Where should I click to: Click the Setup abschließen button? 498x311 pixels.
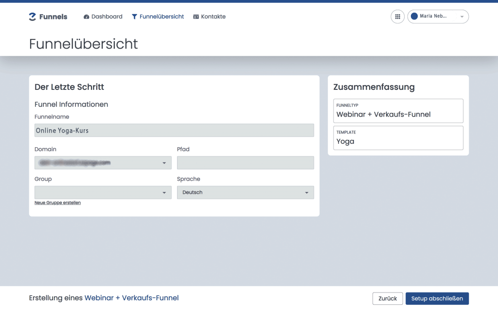(x=437, y=298)
